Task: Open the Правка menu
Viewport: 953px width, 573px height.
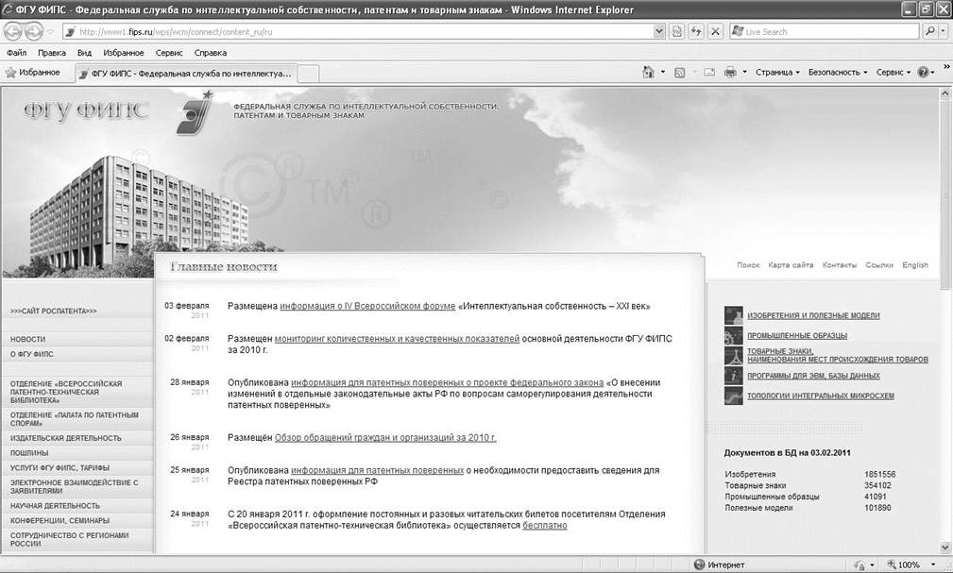Action: pos(52,53)
